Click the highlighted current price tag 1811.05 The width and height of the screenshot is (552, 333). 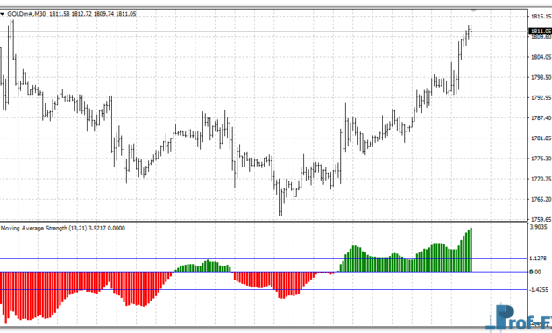click(x=541, y=32)
